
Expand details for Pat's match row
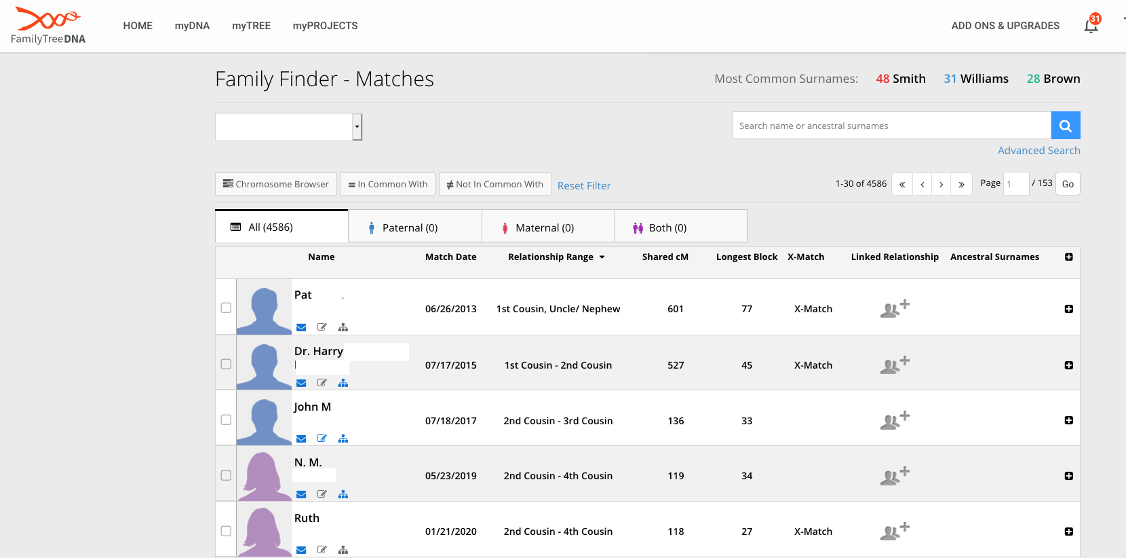(x=1068, y=309)
